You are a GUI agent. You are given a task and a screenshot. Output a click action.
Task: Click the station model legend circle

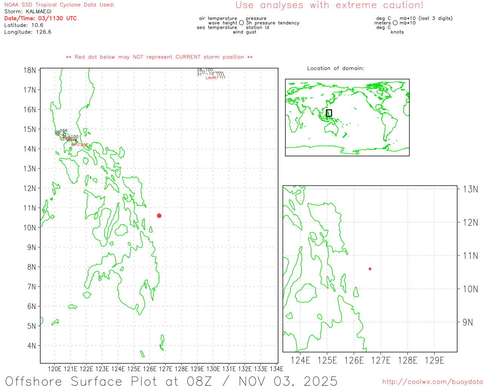point(241,23)
